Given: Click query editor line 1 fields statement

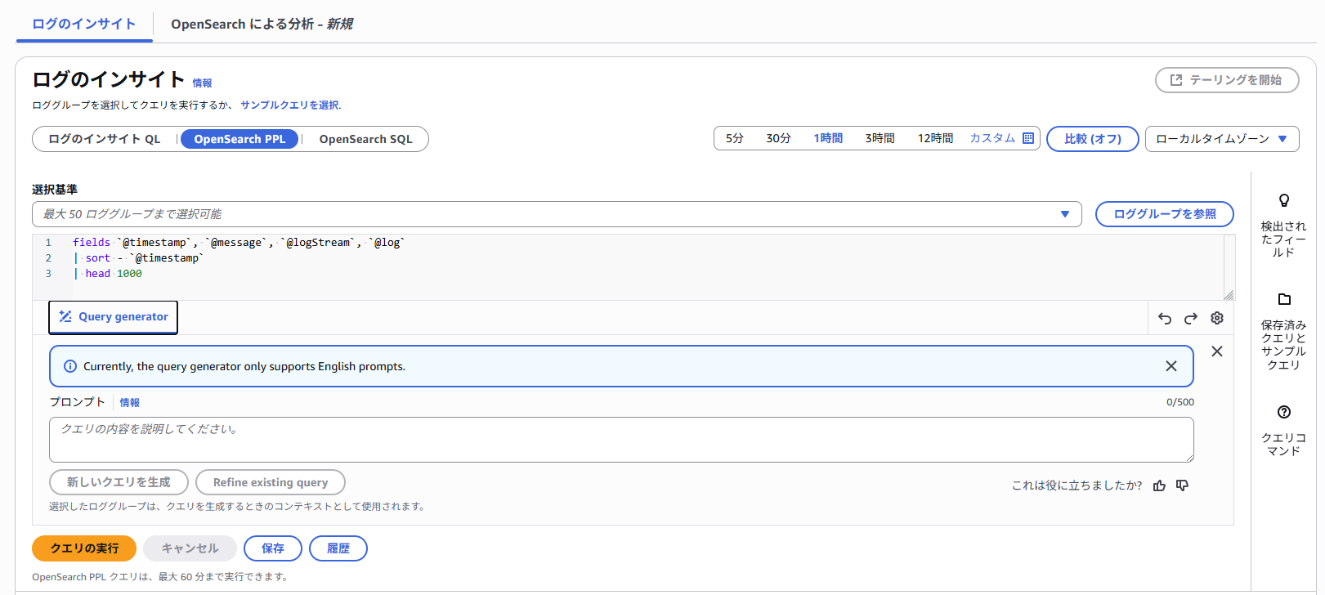Looking at the screenshot, I should pos(239,242).
